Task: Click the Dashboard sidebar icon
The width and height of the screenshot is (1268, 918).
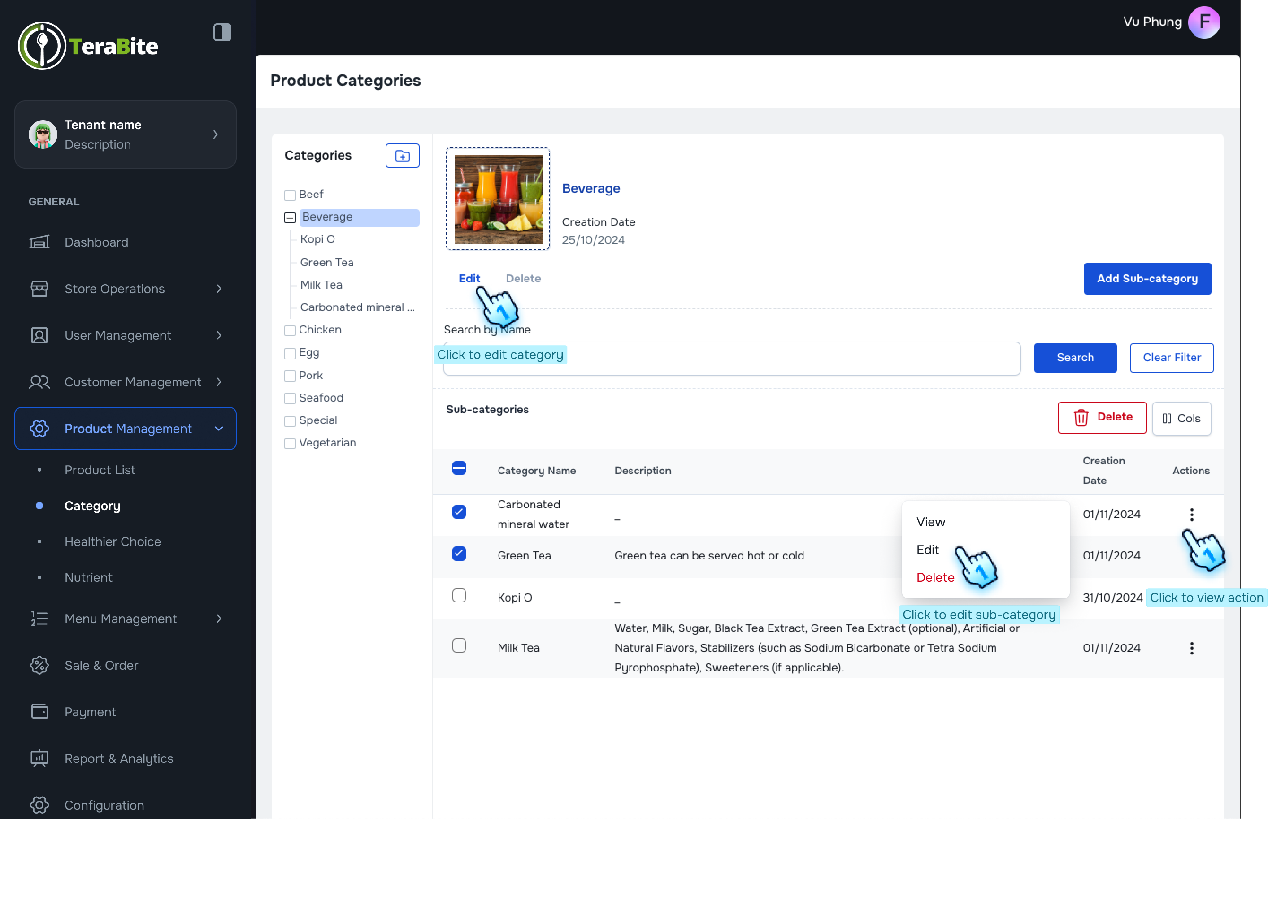Action: [x=39, y=242]
